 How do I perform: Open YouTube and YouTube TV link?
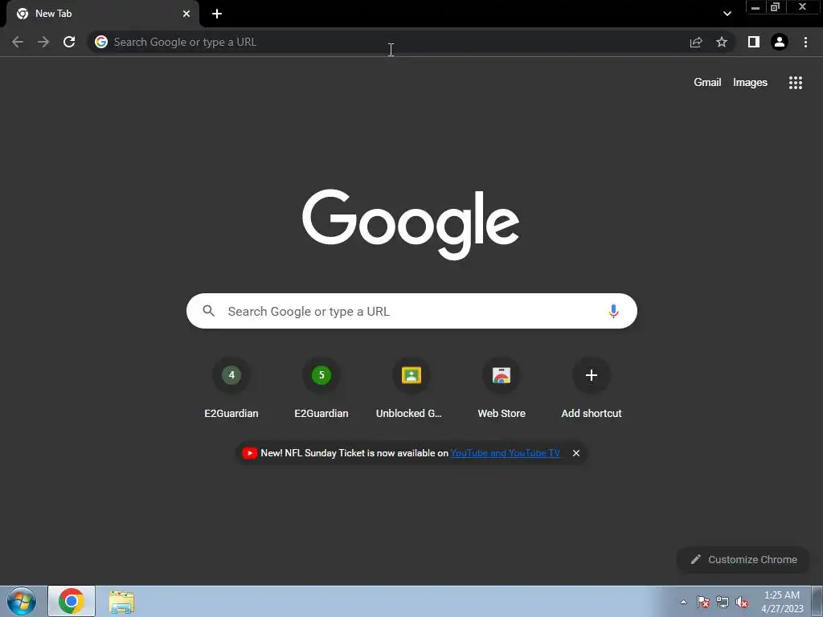point(505,453)
